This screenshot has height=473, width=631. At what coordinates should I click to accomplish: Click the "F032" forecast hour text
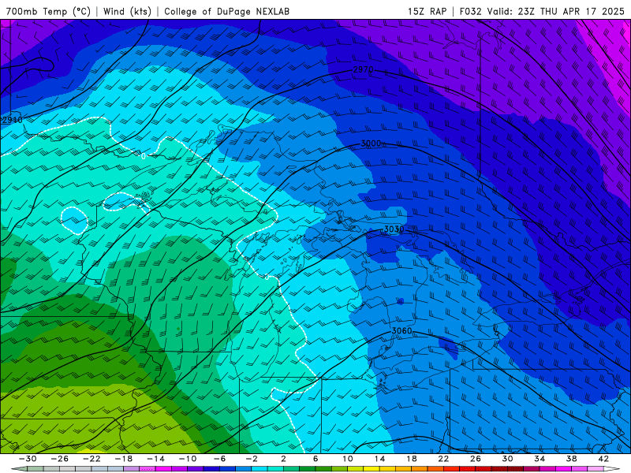tap(471, 11)
